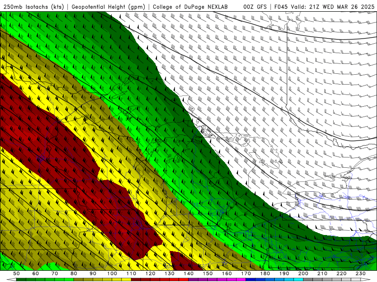The height and width of the screenshot is (282, 377).
Task: Click the '130' color bar label
Action: 169,274
